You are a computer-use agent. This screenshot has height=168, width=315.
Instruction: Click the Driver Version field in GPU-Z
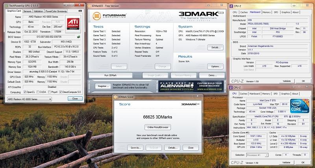pyautogui.click(x=52, y=72)
